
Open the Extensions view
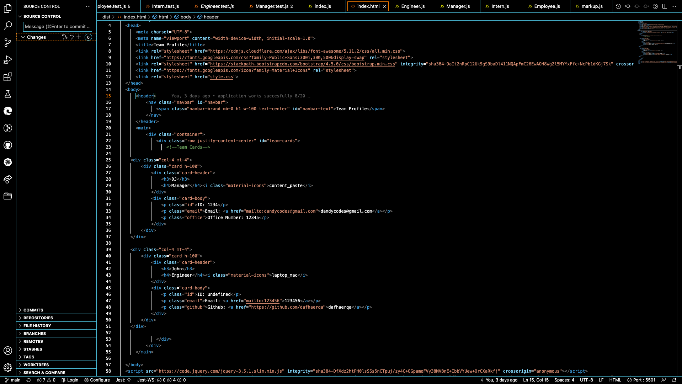click(x=8, y=77)
